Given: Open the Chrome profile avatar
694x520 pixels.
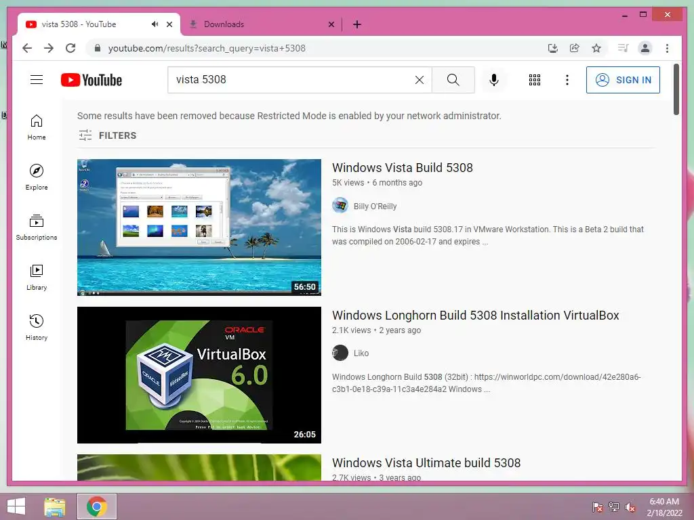Looking at the screenshot, I should (645, 48).
